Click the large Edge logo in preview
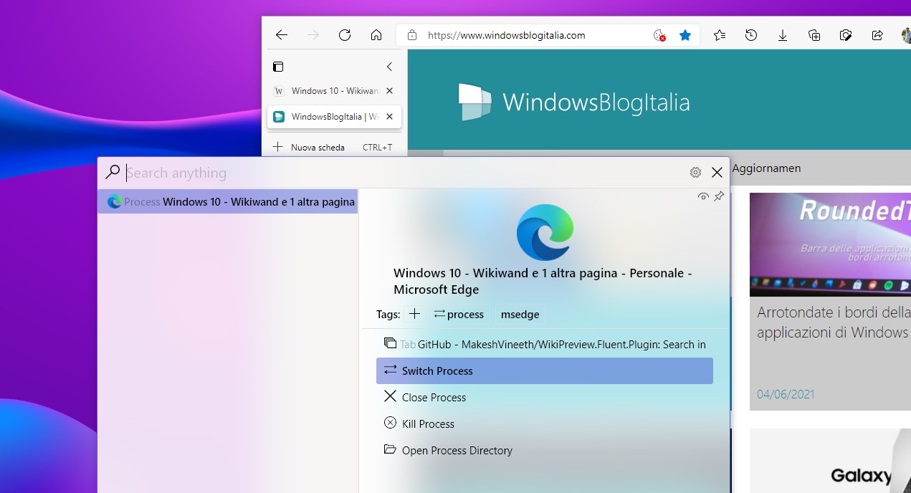The image size is (911, 493). click(x=545, y=232)
